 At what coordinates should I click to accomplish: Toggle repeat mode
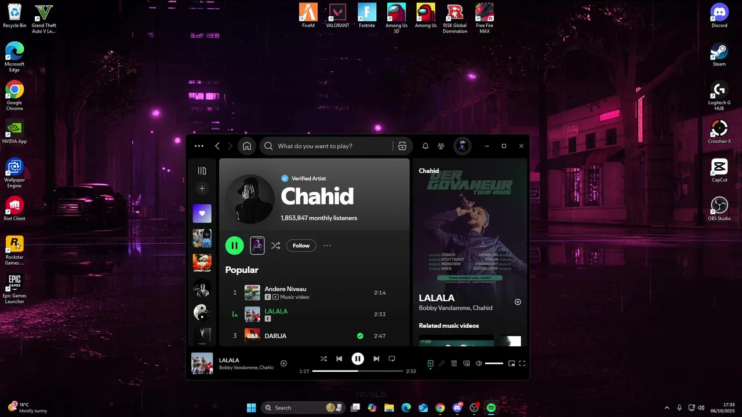tap(392, 359)
